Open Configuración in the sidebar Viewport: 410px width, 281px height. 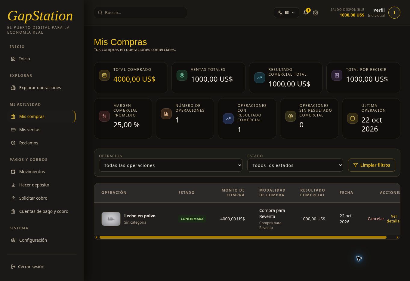(42, 240)
